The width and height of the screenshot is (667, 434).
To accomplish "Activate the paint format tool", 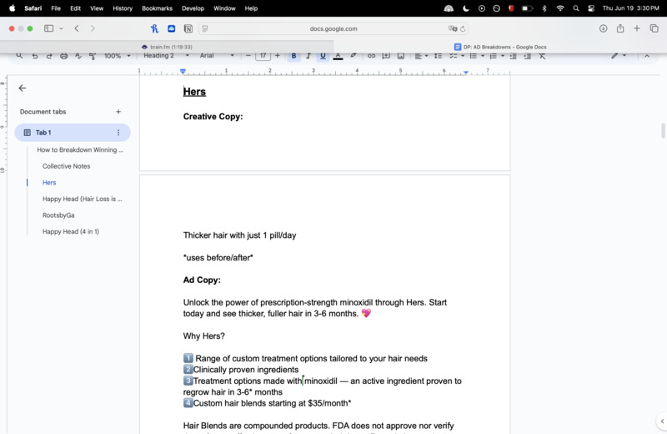I will pyautogui.click(x=93, y=56).
